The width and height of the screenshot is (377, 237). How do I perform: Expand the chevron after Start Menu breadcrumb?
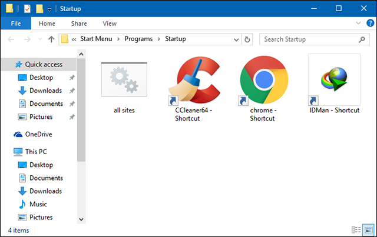118,39
